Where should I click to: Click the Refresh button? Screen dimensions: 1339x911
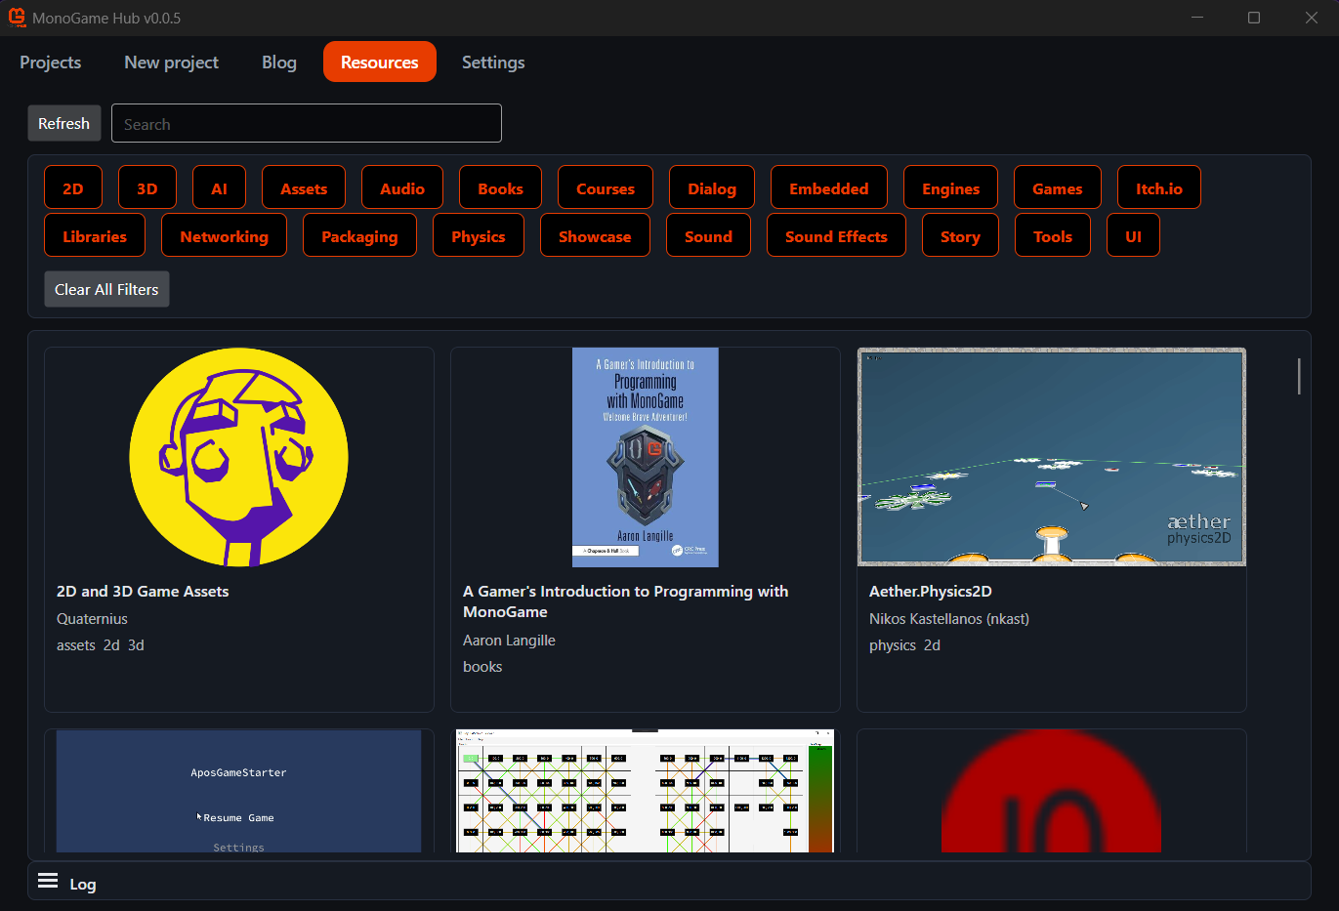(64, 123)
